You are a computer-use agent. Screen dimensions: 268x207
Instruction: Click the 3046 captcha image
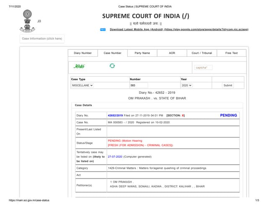pos(79,66)
